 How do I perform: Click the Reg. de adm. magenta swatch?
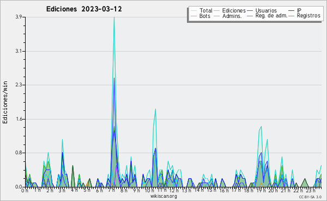coord(250,16)
